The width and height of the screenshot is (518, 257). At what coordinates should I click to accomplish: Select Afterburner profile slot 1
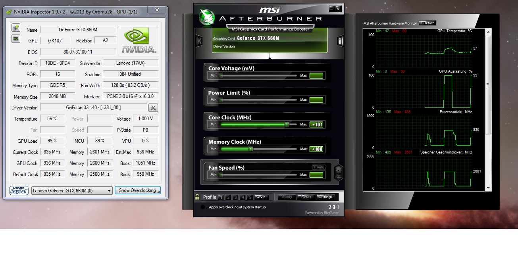pos(221,197)
